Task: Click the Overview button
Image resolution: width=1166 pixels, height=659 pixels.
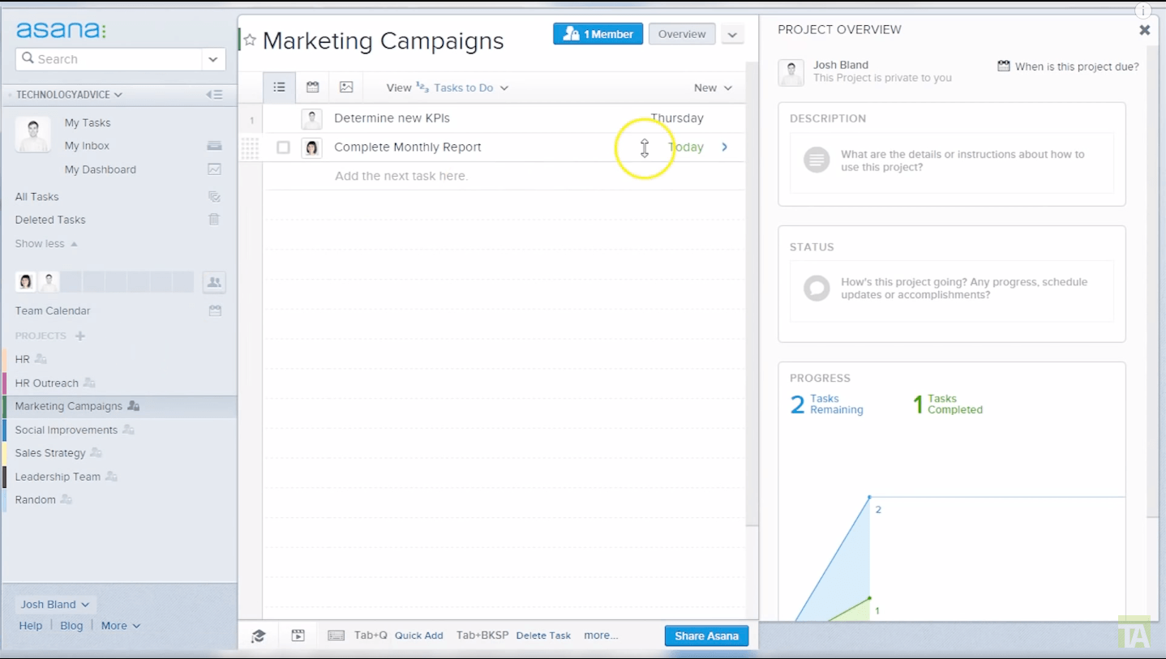Action: click(682, 34)
